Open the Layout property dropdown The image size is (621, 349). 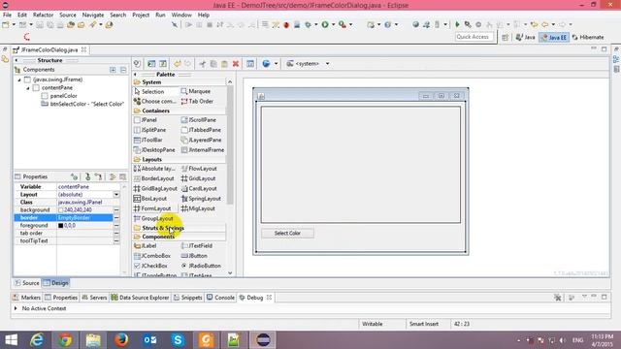[116, 194]
